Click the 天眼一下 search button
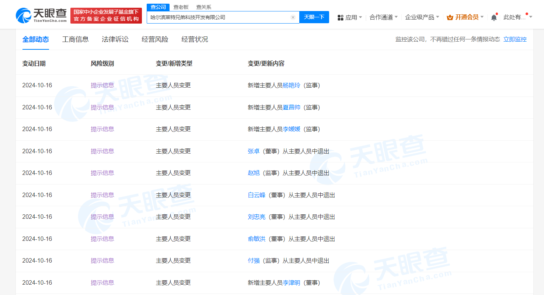Screen dimensions: 544x295 pyautogui.click(x=314, y=17)
